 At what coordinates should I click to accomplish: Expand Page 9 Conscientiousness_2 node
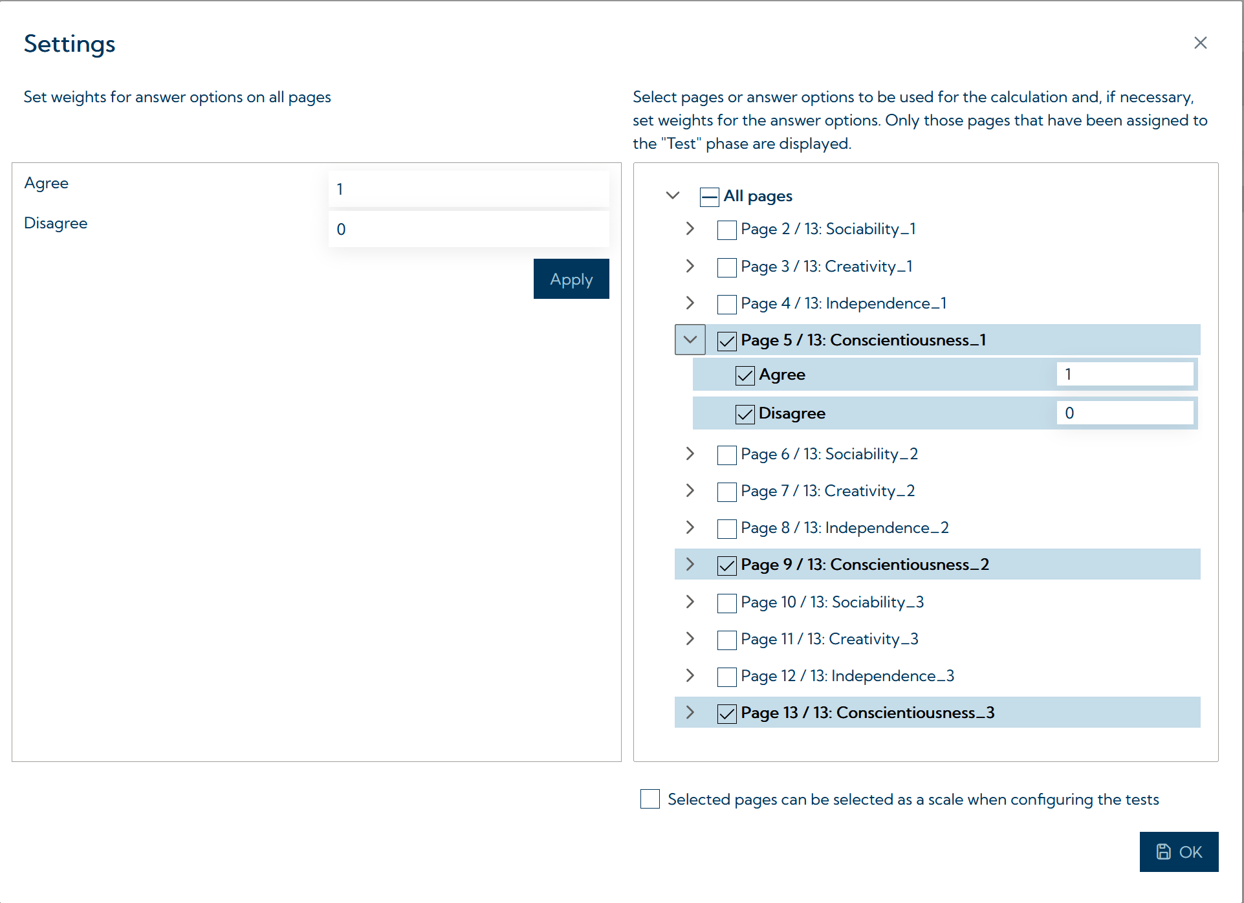point(690,565)
